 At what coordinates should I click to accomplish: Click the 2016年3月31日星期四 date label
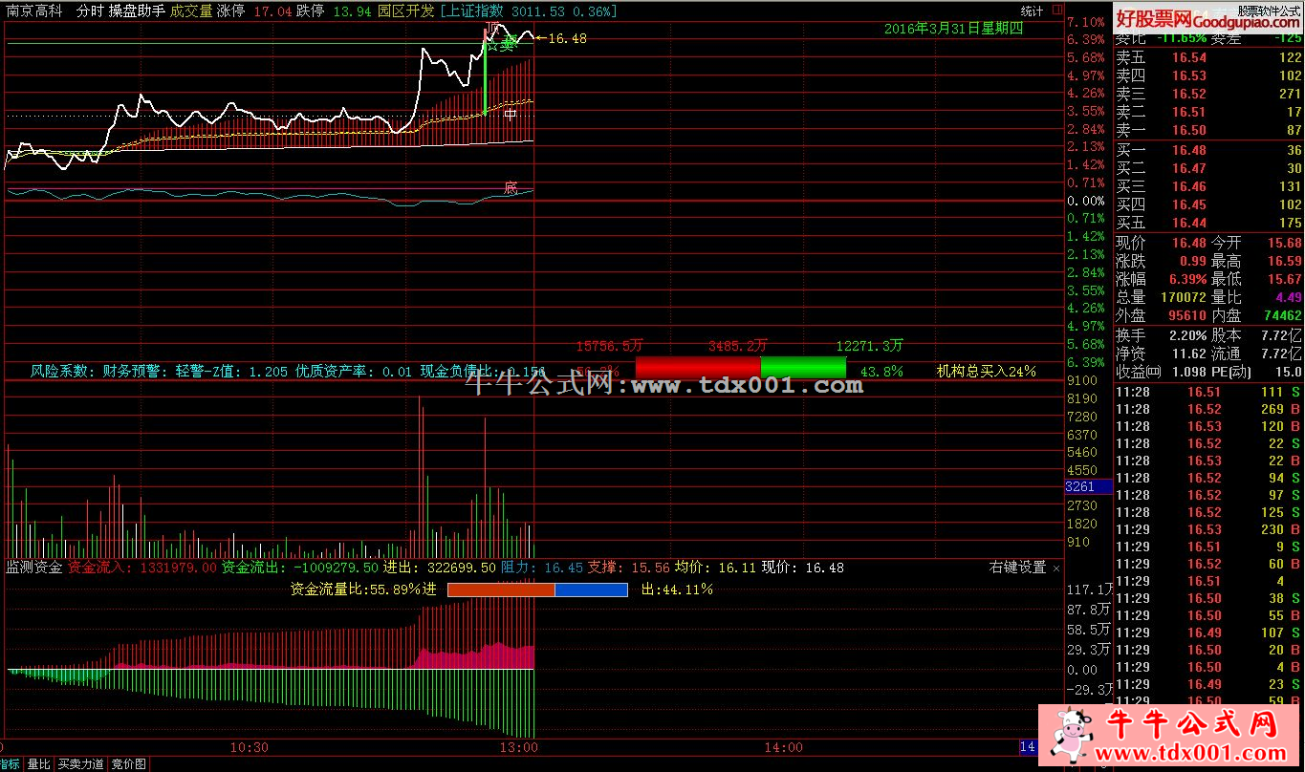953,29
